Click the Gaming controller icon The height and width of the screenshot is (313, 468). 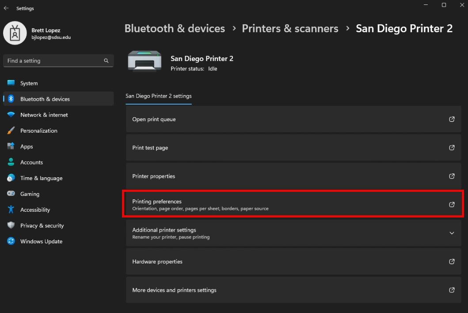[11, 194]
